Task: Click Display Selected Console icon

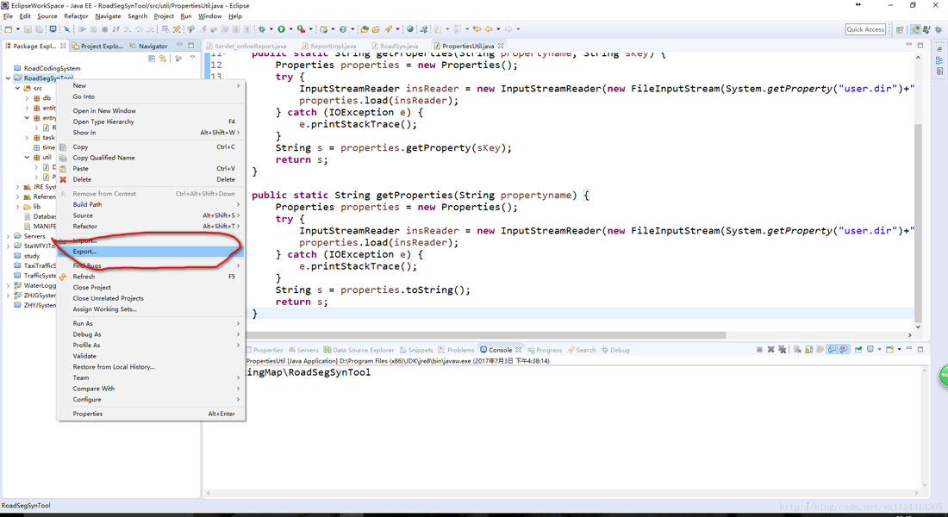Action: click(870, 350)
